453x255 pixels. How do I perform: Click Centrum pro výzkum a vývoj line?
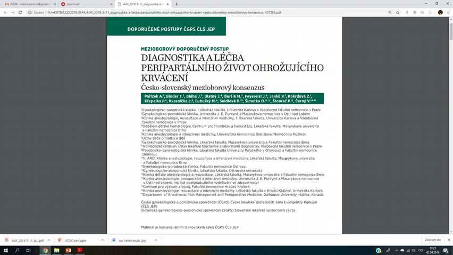coord(195,187)
